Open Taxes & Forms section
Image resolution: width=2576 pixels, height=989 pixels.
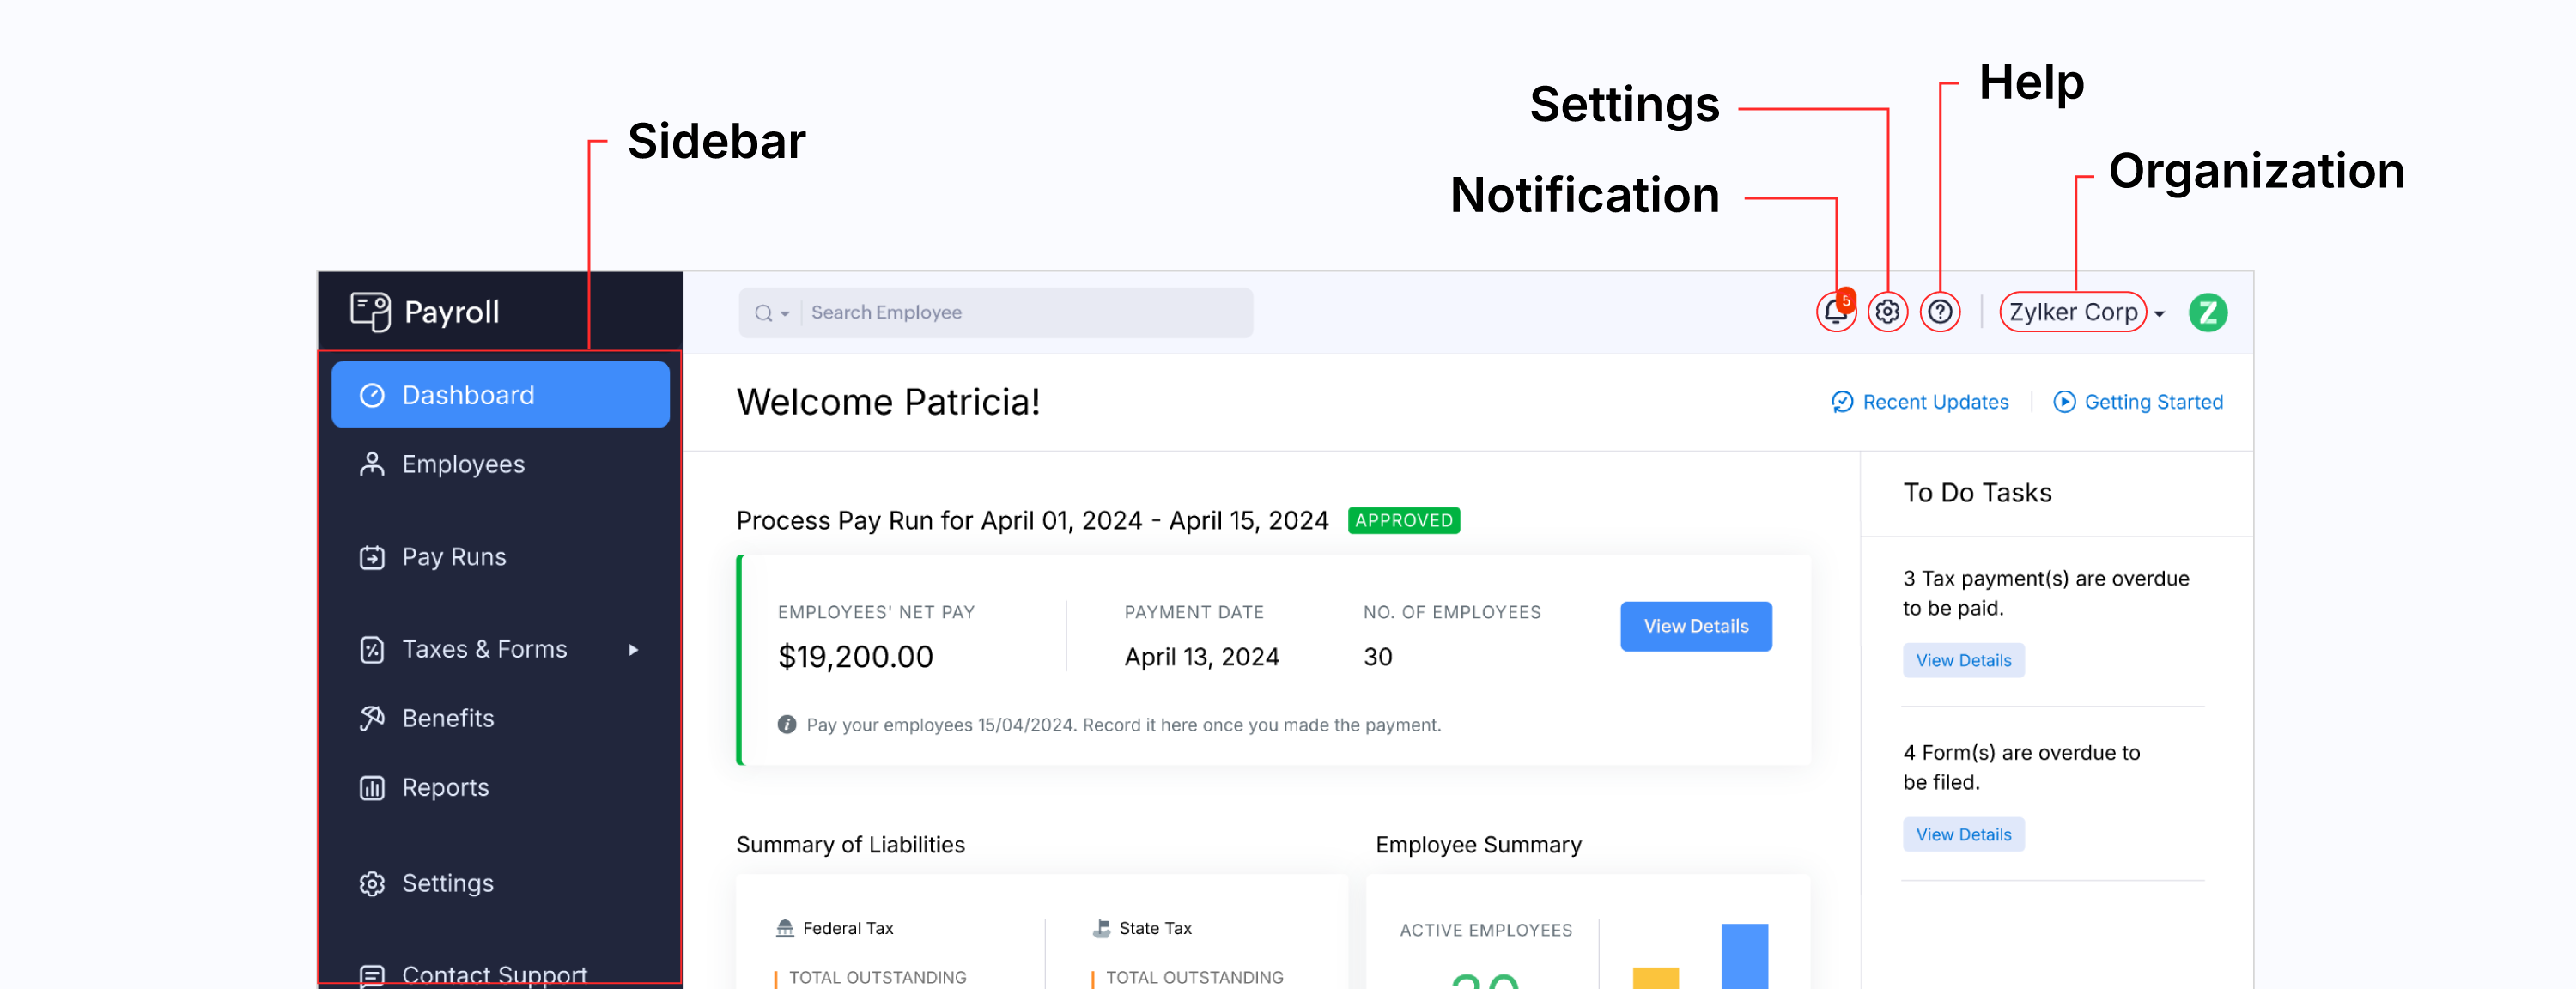point(483,649)
